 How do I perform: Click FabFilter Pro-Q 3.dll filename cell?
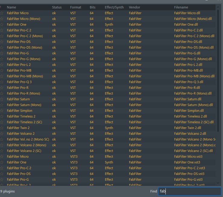coord(189,82)
